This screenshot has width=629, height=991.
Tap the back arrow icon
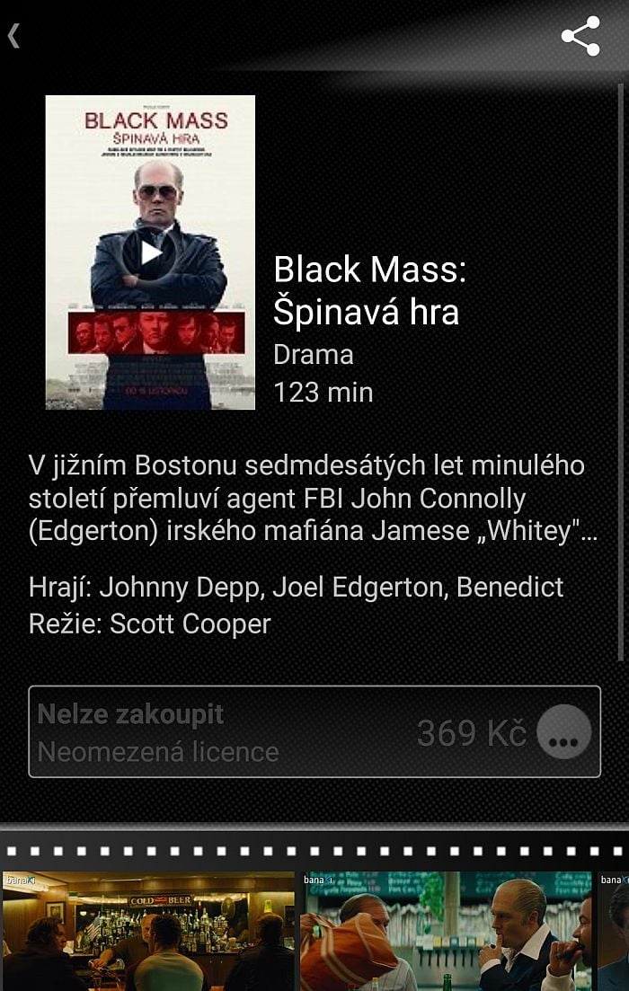(13, 36)
